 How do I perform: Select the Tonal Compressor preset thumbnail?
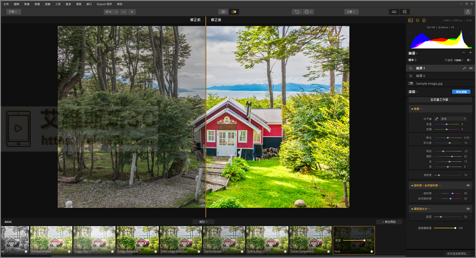[x=311, y=240]
